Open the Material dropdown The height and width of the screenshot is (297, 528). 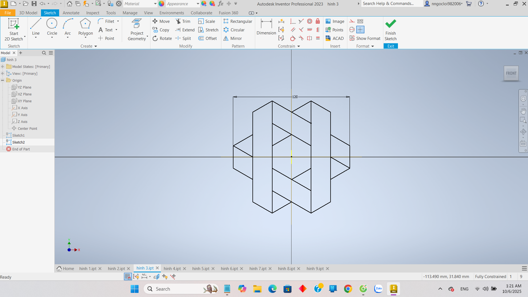coord(155,4)
